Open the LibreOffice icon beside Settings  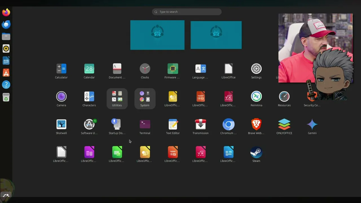click(228, 69)
